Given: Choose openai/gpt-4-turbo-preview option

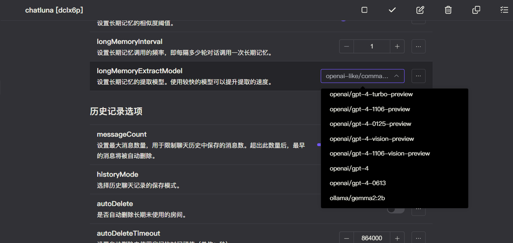Looking at the screenshot, I should (371, 94).
